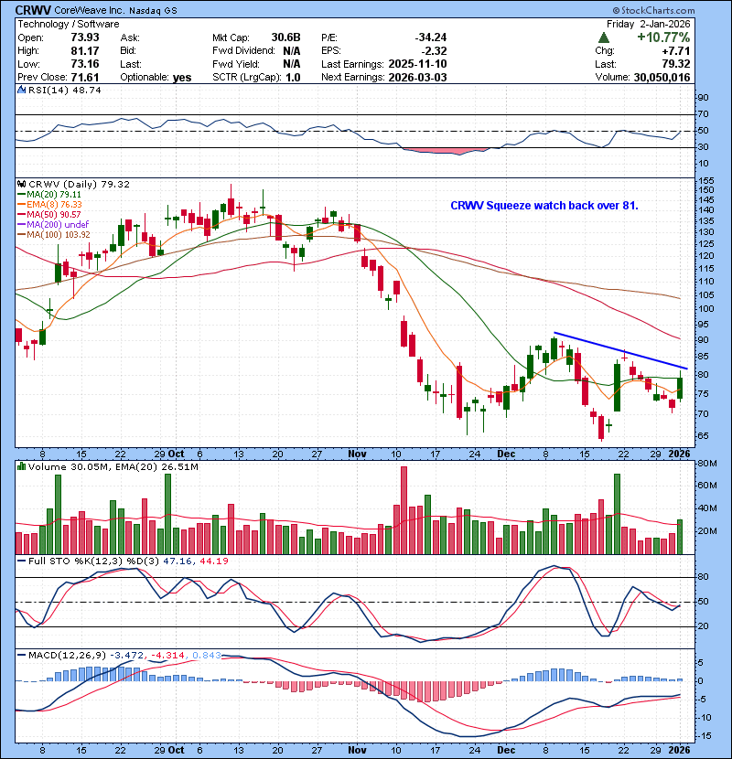Click the Nasdaq GS exchange label

(153, 10)
